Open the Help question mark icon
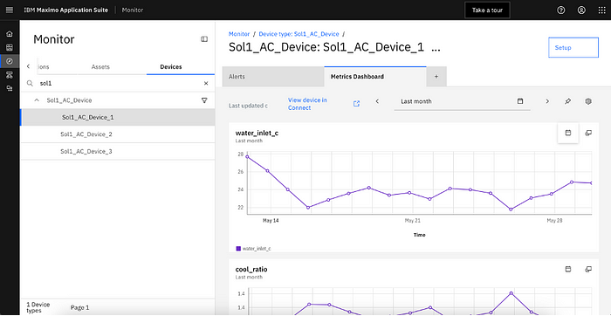The height and width of the screenshot is (316, 611). (x=560, y=10)
